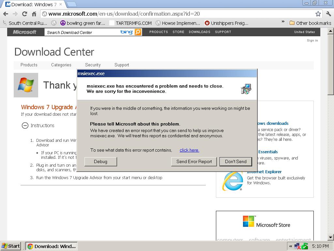The image size is (334, 251).
Task: Open the browser home page icon
Action: coord(34,14)
